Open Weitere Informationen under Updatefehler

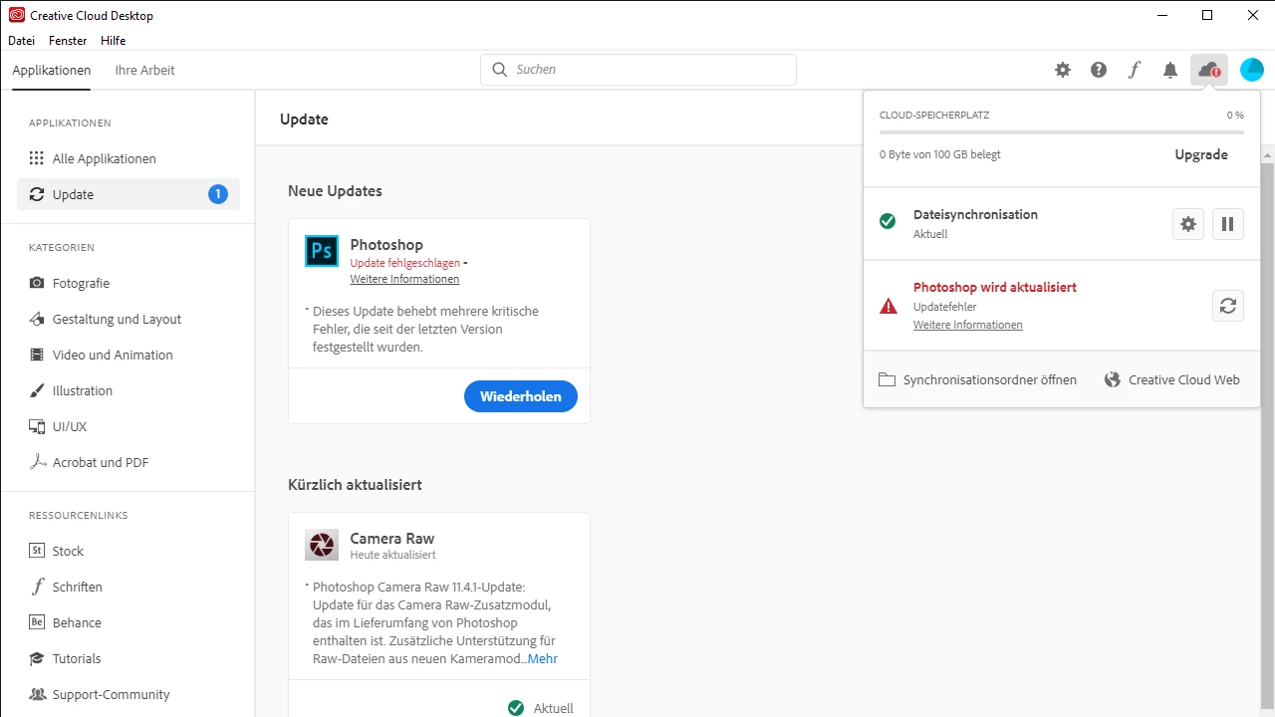(x=967, y=325)
